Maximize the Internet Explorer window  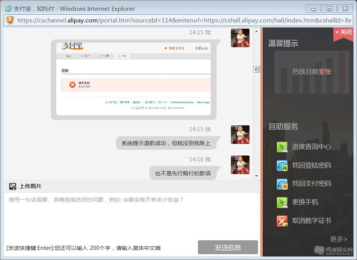click(329, 9)
